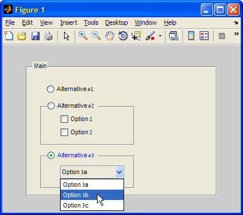Save the figure using the floppy disk icon
Image resolution: width=243 pixels, height=215 pixels.
pos(35,36)
